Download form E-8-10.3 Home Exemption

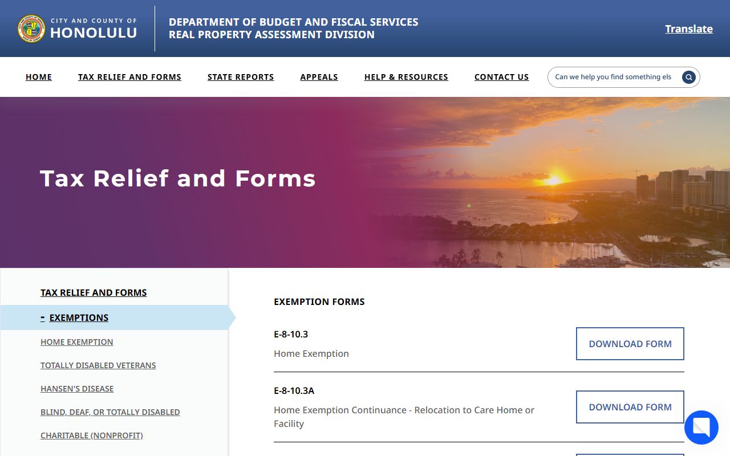click(630, 344)
